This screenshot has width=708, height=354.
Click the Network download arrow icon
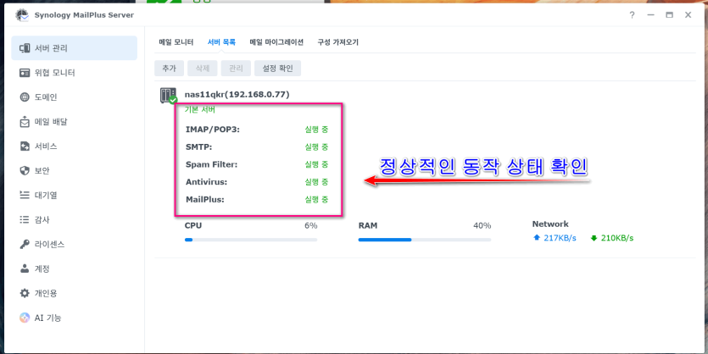pyautogui.click(x=594, y=238)
